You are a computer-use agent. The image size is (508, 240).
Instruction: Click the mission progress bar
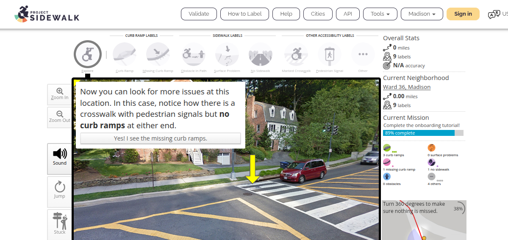(x=423, y=133)
